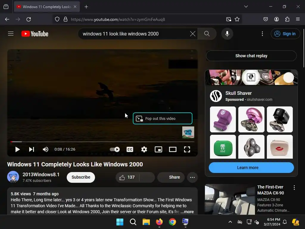Enter full screen mode
This screenshot has width=305, height=229.
click(187, 149)
